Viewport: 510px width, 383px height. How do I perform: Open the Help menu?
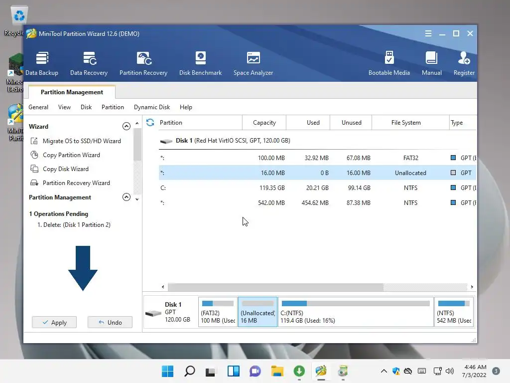(186, 107)
